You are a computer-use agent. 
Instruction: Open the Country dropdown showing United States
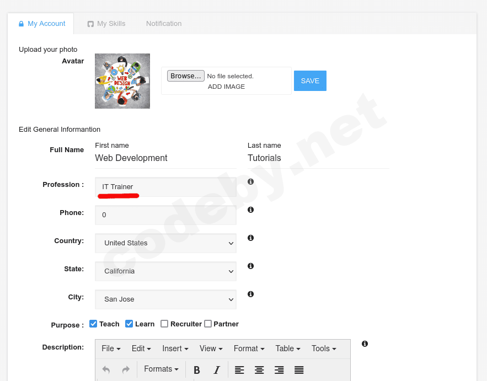(x=165, y=243)
